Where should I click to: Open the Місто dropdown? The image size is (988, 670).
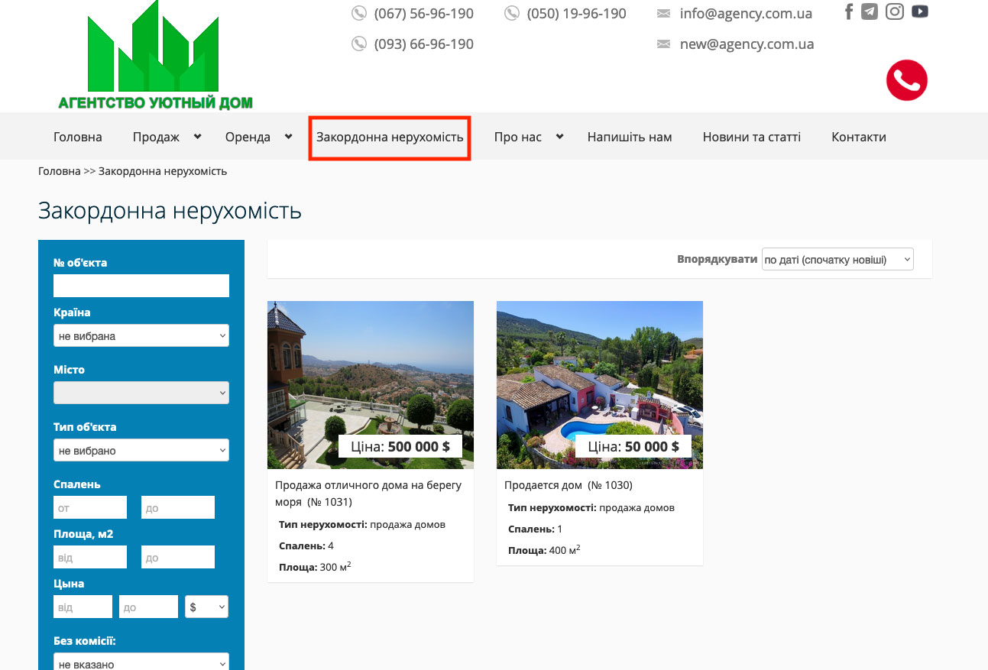click(x=141, y=393)
